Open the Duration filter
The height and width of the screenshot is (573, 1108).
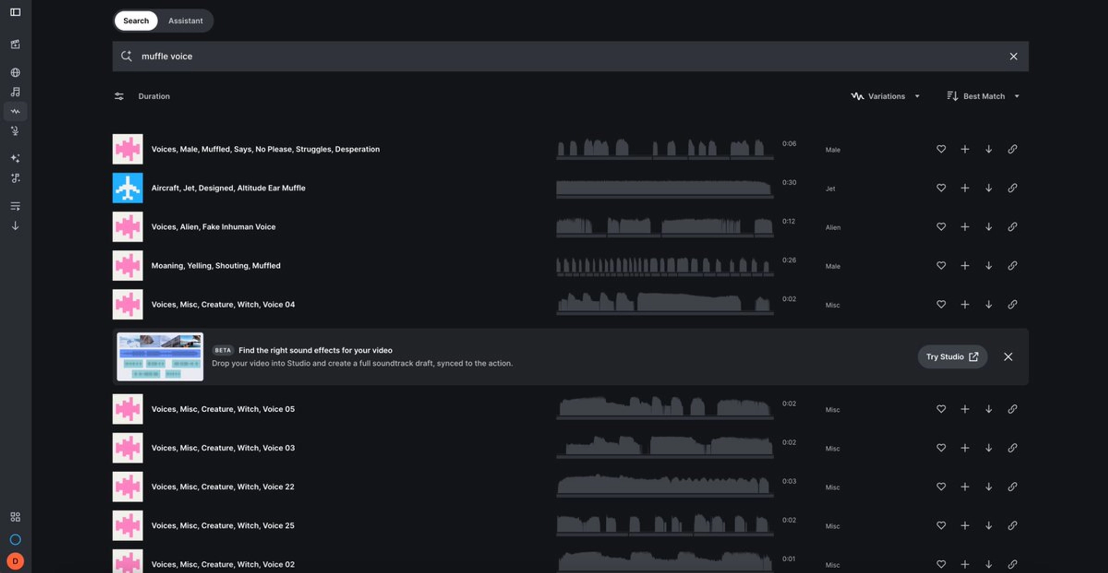[154, 96]
